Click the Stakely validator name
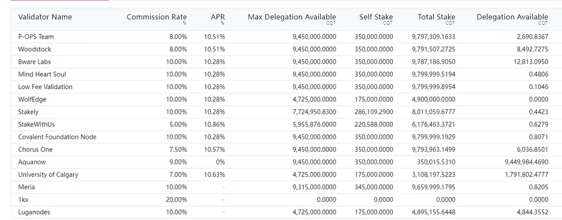The height and width of the screenshot is (220, 562). 29,112
